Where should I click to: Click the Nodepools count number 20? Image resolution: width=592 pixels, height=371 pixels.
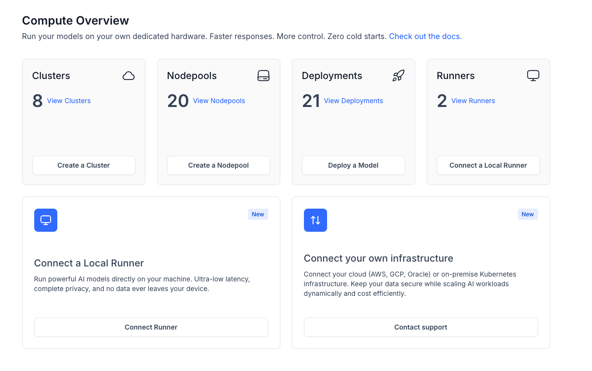click(x=178, y=101)
